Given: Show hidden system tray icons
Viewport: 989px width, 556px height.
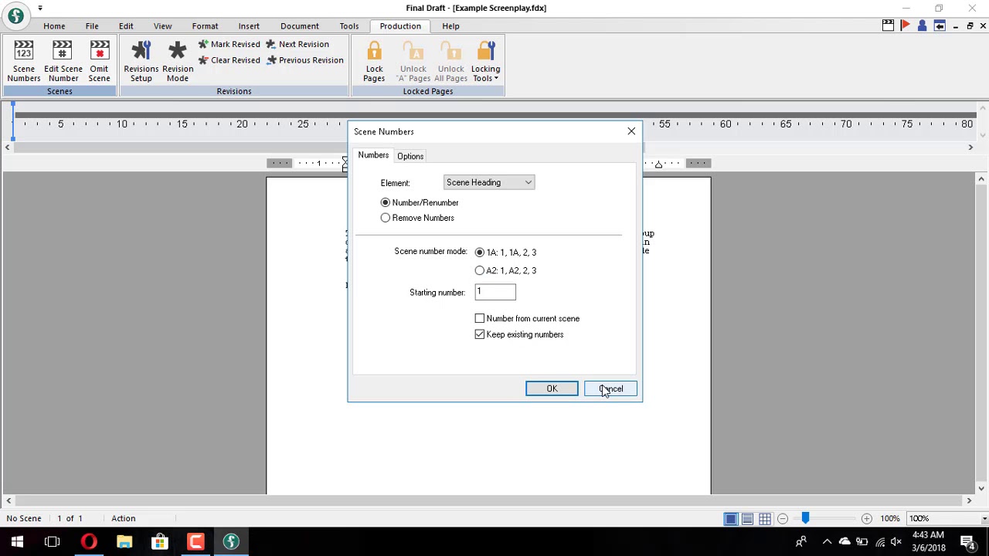Looking at the screenshot, I should click(x=827, y=541).
